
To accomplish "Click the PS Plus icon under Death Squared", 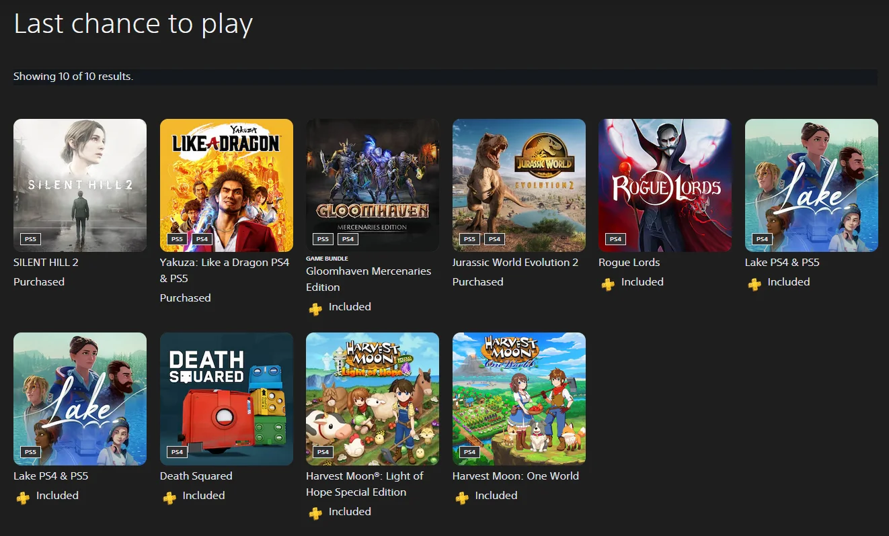I will point(169,498).
